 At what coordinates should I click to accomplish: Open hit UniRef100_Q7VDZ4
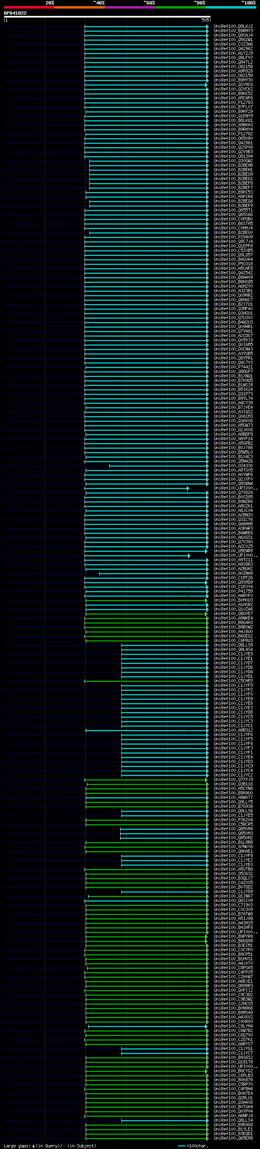point(233,492)
